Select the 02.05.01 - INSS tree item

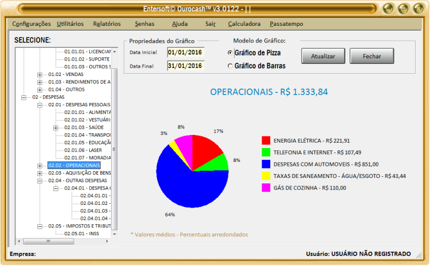(81, 234)
